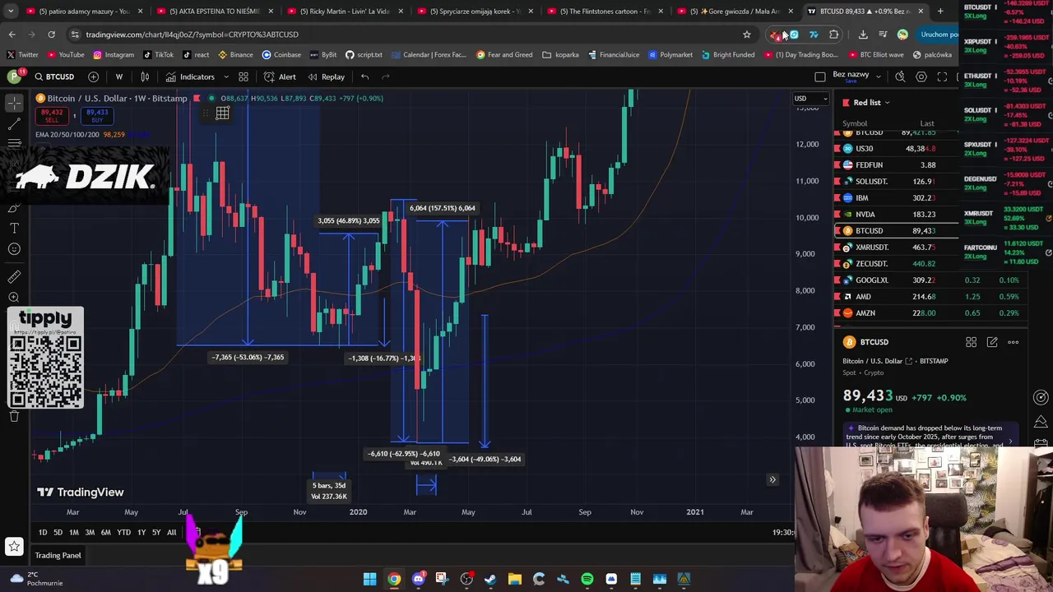
Task: Open the indicator templates grid icon
Action: pyautogui.click(x=244, y=76)
